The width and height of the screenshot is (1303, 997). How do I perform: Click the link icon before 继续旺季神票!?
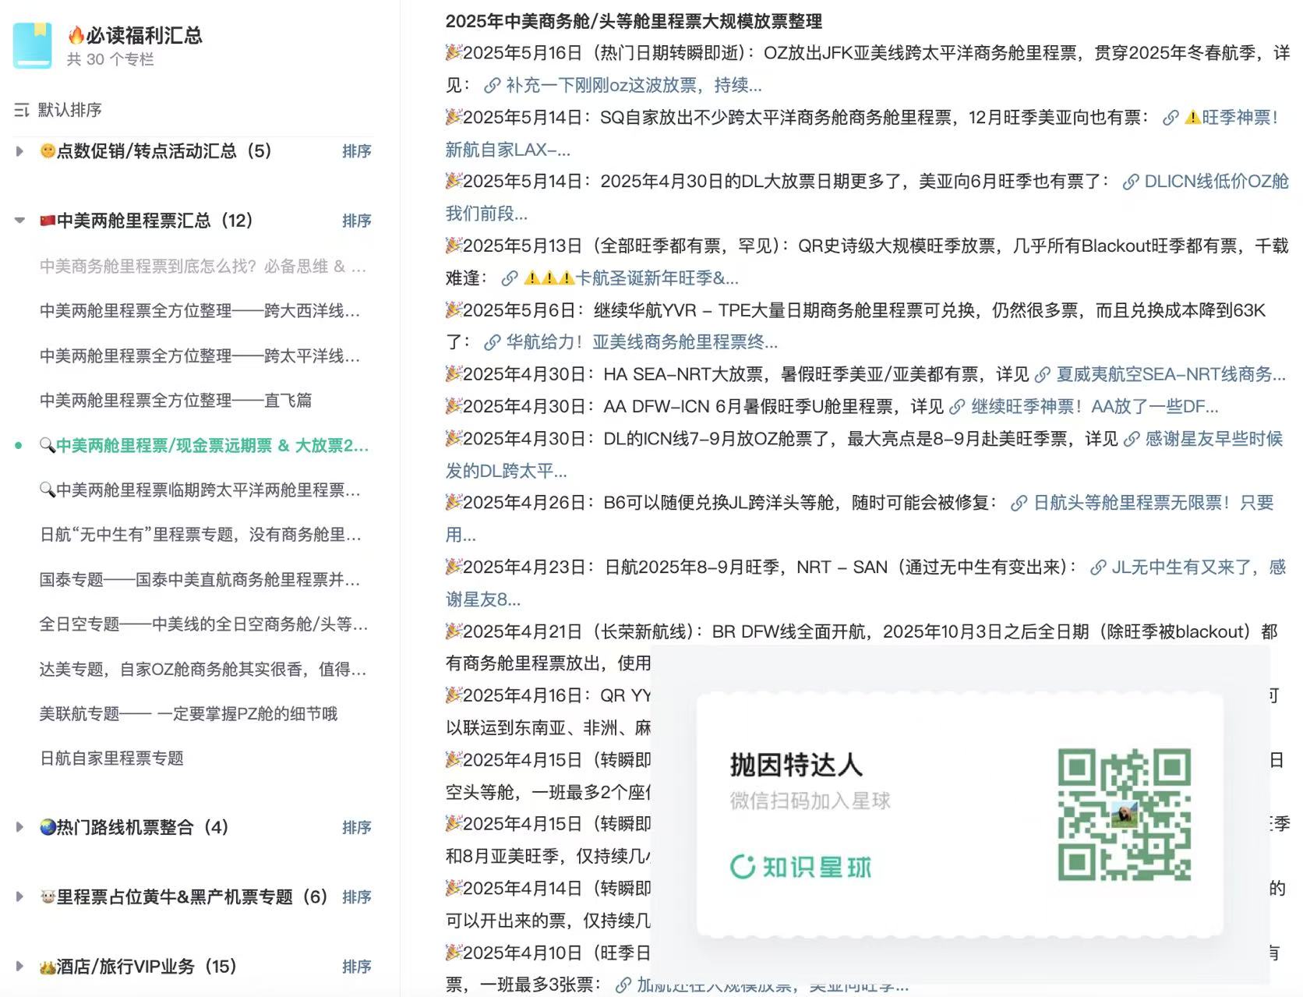957,407
